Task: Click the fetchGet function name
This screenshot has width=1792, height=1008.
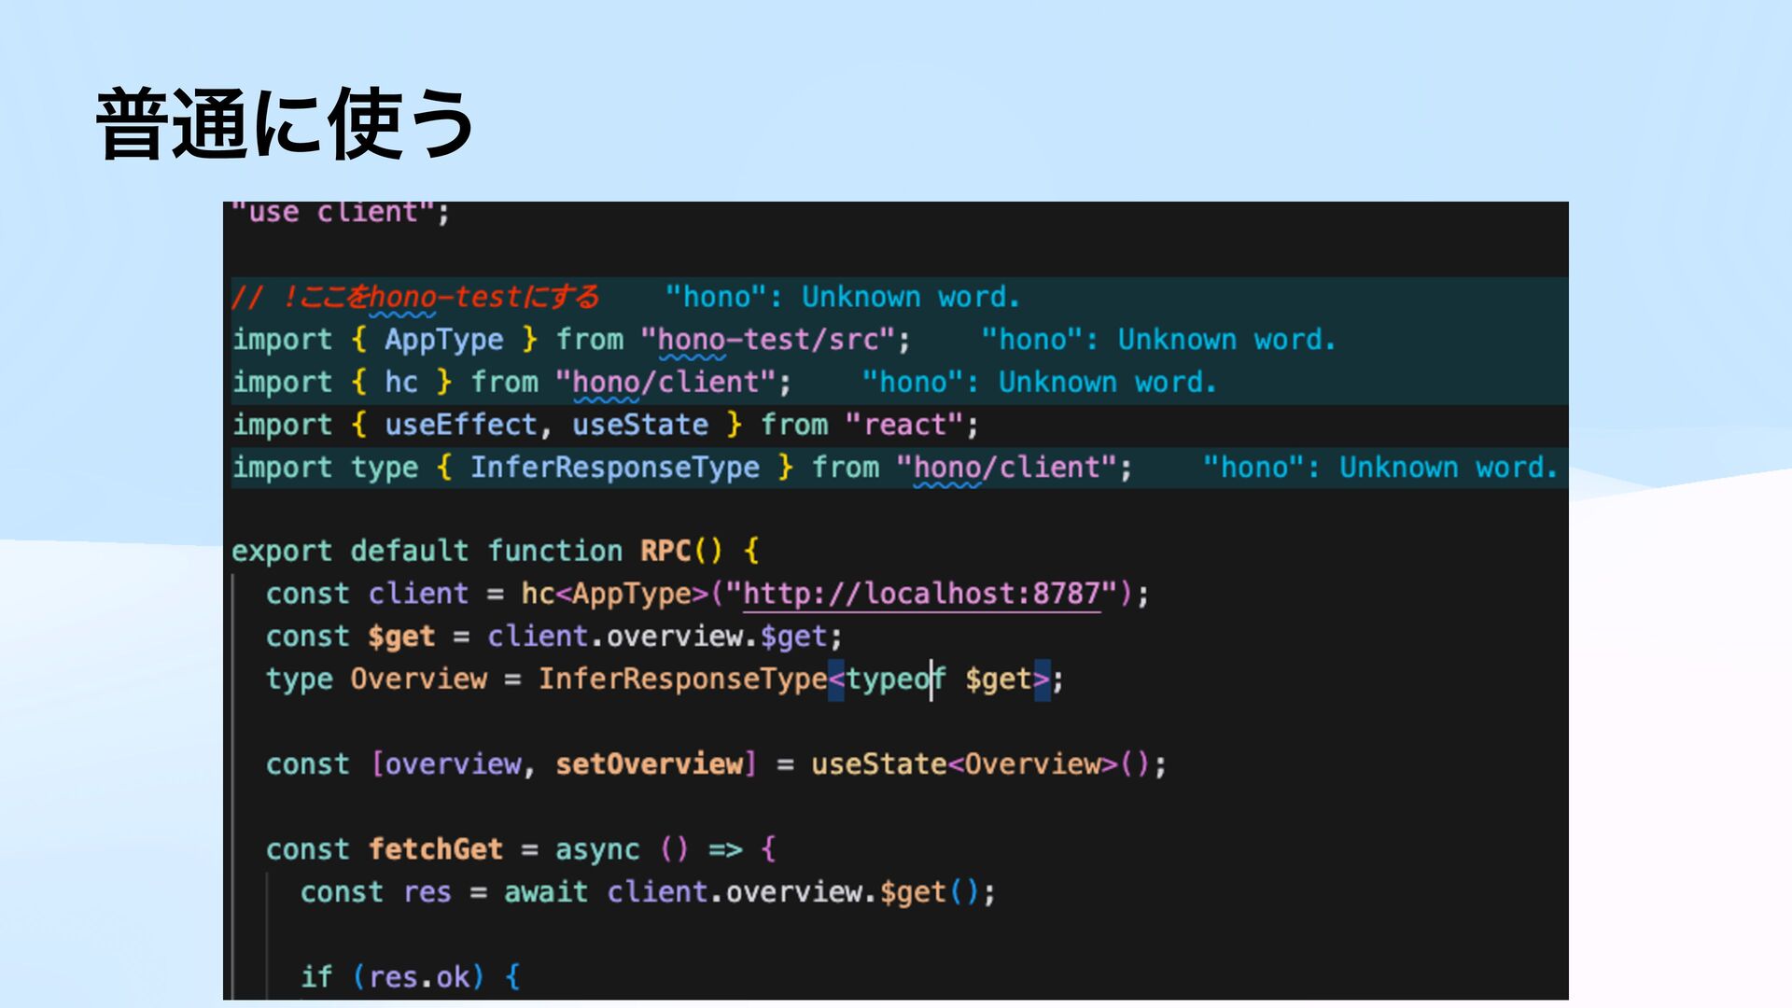Action: (x=435, y=849)
